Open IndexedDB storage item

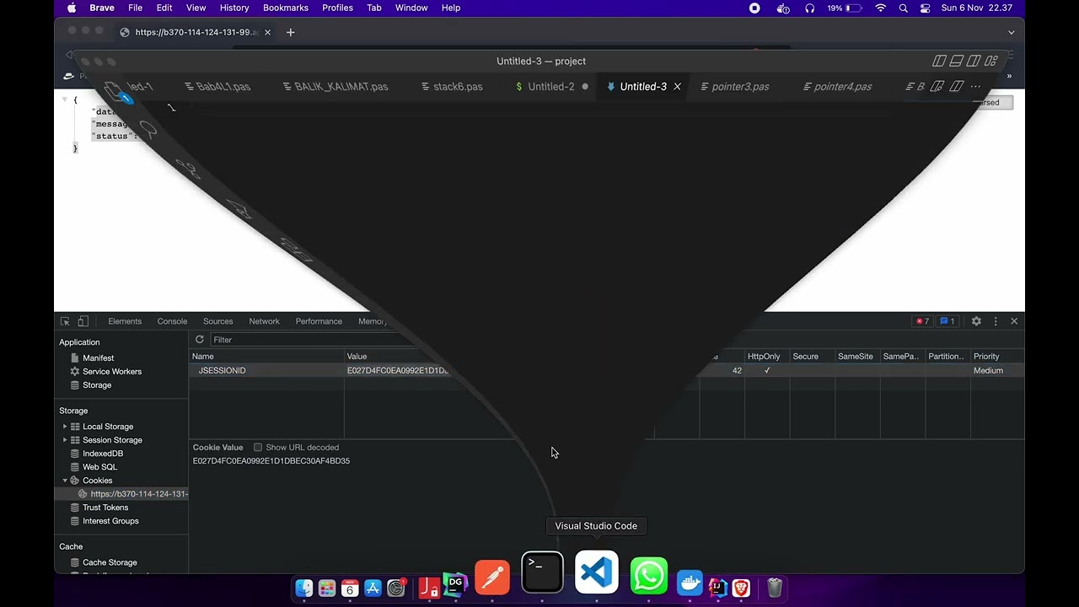(103, 454)
